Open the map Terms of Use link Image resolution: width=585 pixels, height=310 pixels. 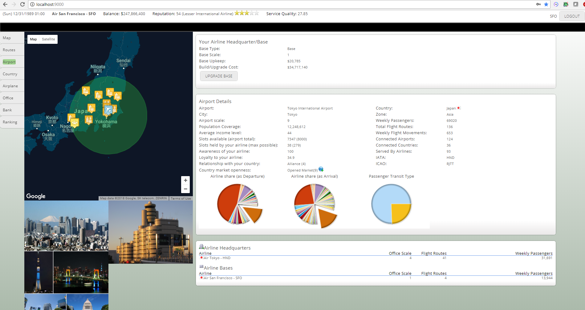pos(181,198)
